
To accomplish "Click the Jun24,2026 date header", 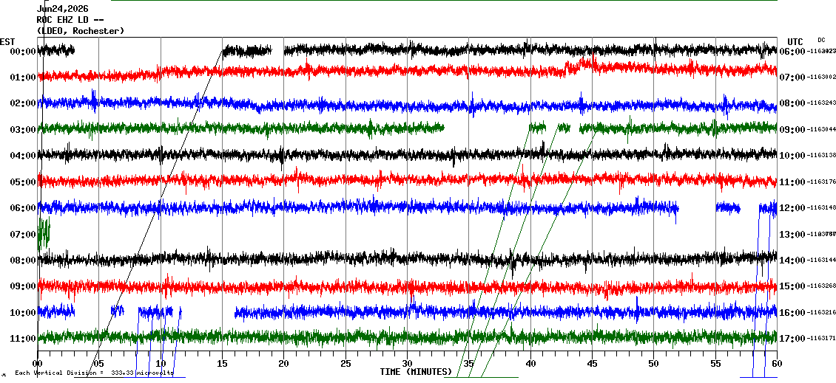I will [x=63, y=9].
